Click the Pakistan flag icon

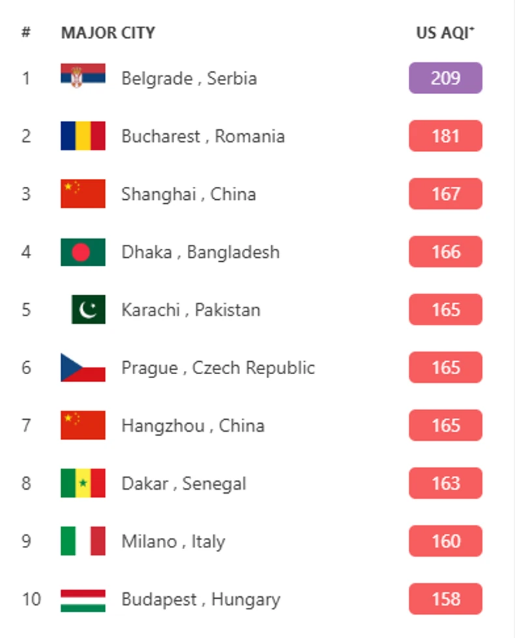pyautogui.click(x=88, y=310)
